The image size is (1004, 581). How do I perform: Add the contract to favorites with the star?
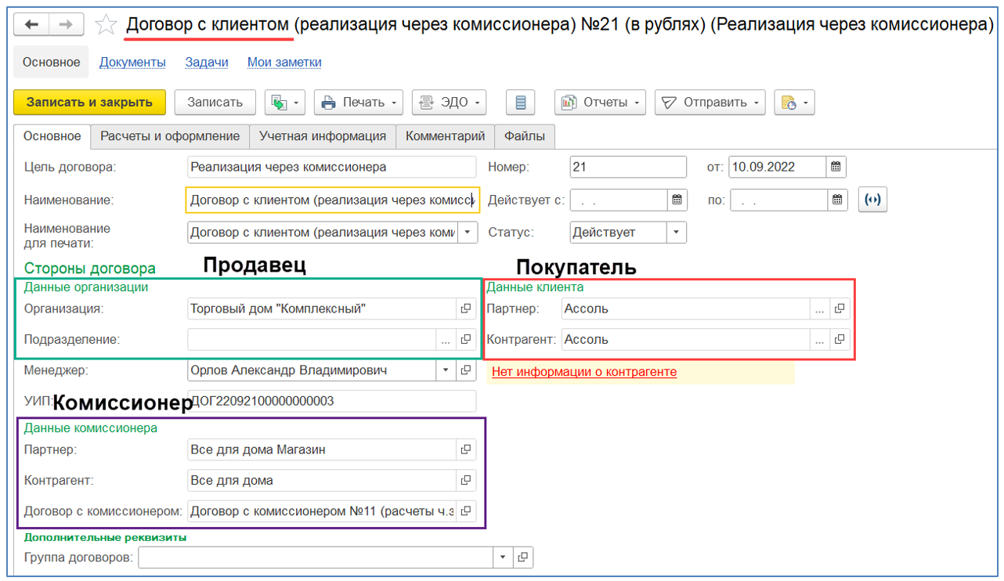(x=105, y=25)
